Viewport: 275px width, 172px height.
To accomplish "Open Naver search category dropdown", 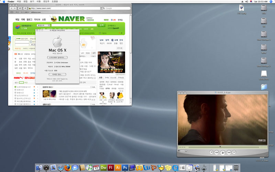I will 43,25.
